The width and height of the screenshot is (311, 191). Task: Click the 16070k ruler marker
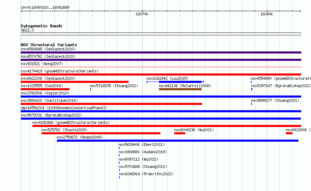pos(142,14)
